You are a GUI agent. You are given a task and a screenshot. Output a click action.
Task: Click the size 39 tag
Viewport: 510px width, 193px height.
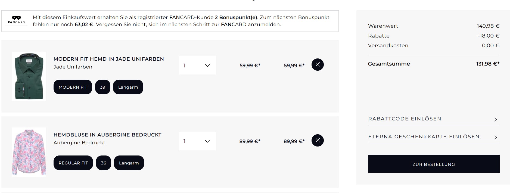102,87
